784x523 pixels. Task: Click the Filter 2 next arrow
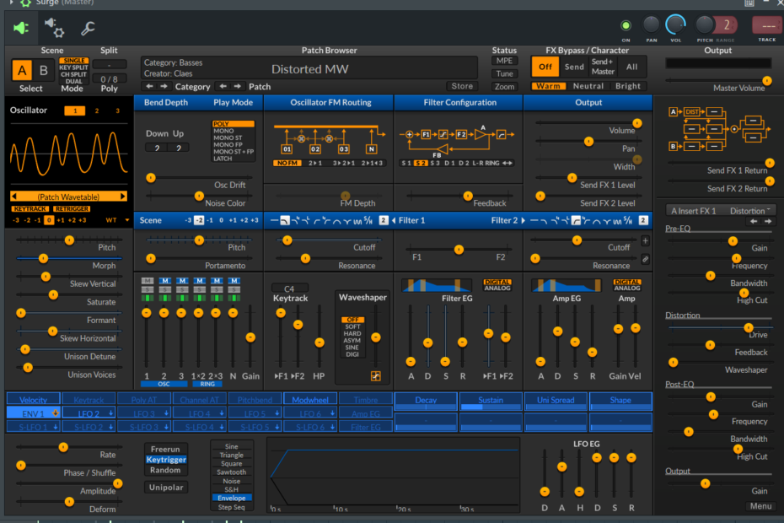[x=523, y=220]
